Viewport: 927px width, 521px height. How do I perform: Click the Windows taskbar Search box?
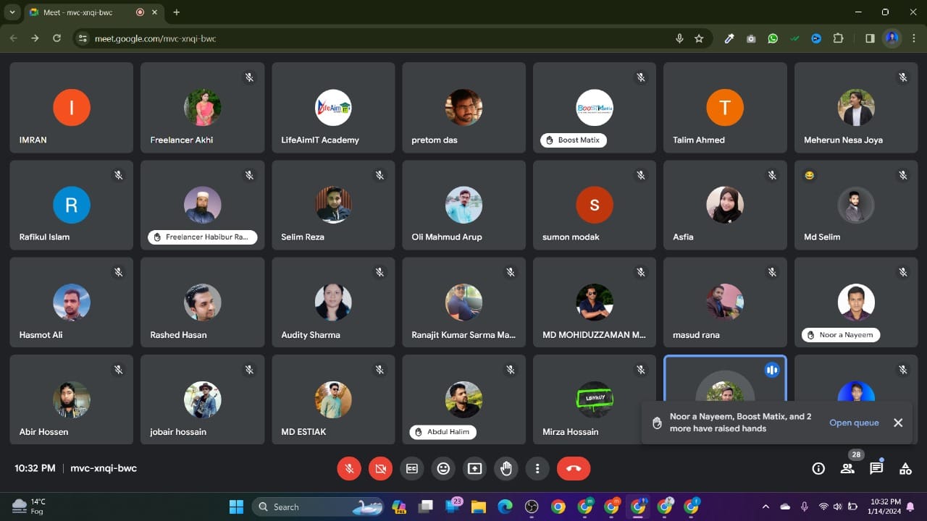(304, 507)
